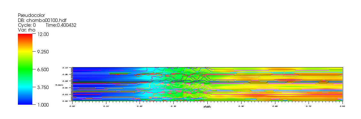Click Y-axis tick label 0.04
Viewport: 361px width, 119px height.
pyautogui.click(x=65, y=88)
